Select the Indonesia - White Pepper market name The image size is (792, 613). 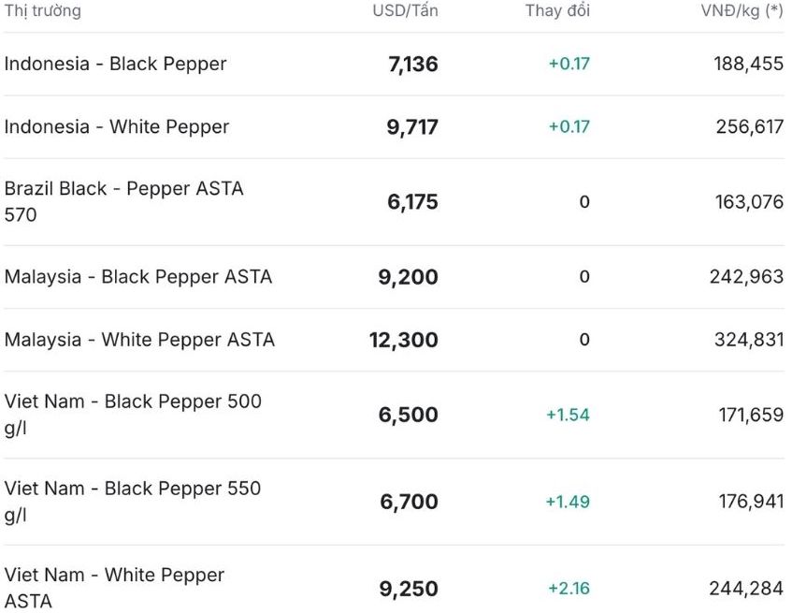pyautogui.click(x=117, y=126)
